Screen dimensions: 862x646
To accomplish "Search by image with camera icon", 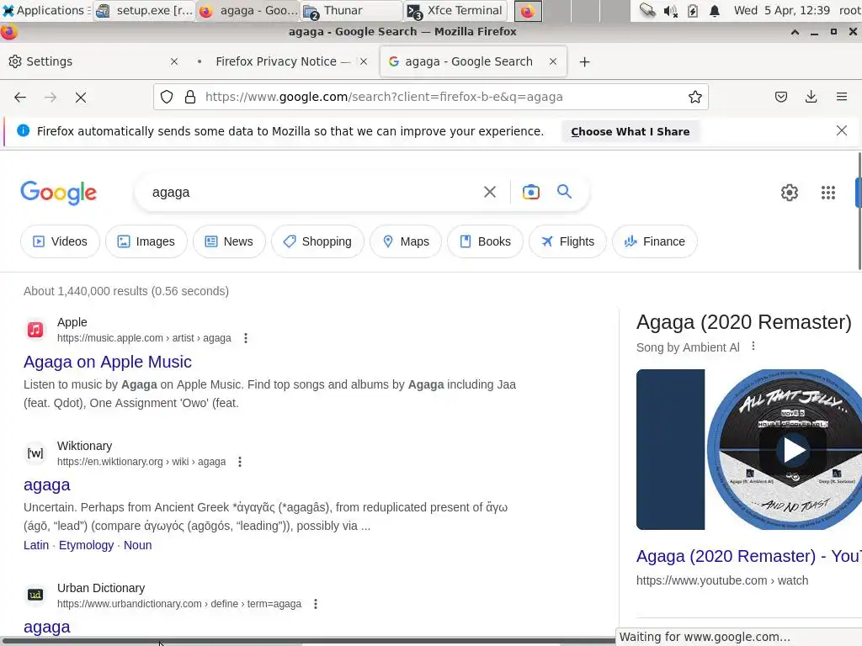I will 530,192.
